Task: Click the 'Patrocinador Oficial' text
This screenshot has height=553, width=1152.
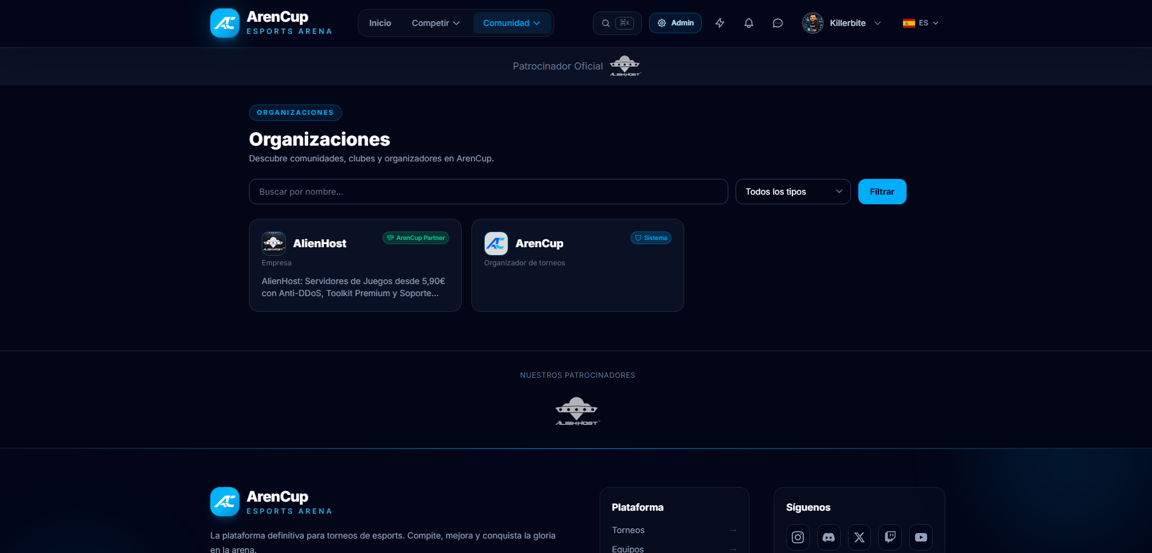Action: tap(558, 66)
